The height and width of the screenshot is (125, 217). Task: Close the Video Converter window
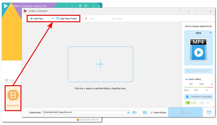tap(210, 11)
